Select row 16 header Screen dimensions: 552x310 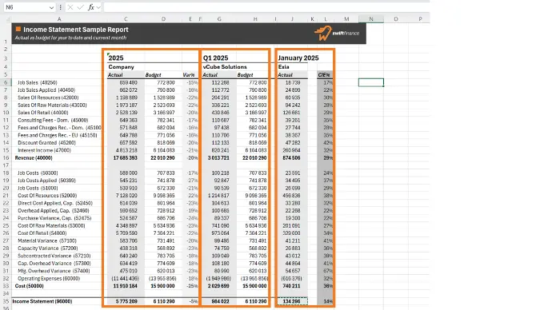6,158
